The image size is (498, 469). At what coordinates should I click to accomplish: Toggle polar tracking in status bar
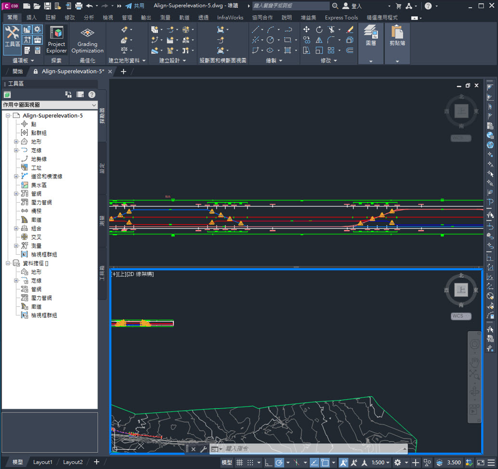point(279,462)
